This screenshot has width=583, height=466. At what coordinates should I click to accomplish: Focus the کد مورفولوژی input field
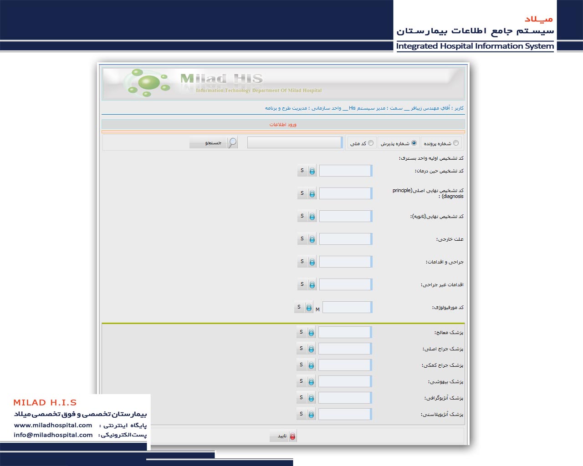pos(348,307)
